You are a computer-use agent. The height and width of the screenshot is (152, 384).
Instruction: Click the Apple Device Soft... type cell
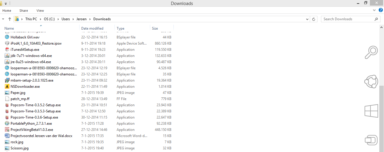click(x=132, y=43)
